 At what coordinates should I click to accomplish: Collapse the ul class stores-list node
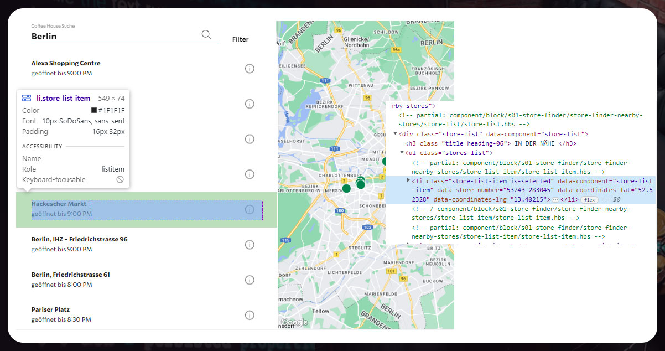402,153
